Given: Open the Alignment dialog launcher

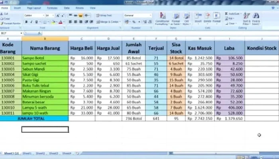Looking at the screenshot, I should coord(120,28).
